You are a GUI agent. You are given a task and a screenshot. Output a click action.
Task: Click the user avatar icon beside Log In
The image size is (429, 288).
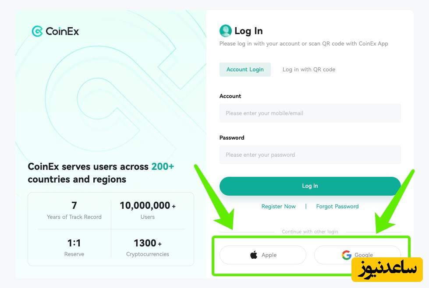pyautogui.click(x=225, y=31)
